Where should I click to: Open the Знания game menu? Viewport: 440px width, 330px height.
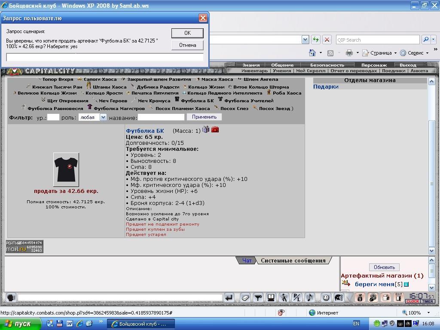point(251,65)
